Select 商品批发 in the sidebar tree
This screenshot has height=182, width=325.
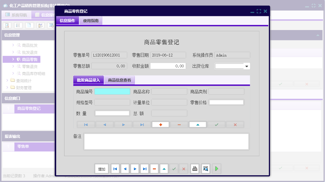[30, 45]
